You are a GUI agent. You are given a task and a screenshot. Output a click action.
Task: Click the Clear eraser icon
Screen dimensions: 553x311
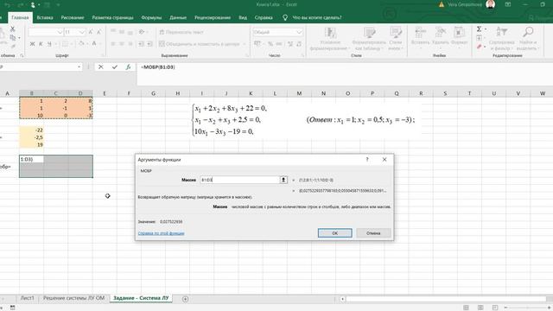[x=479, y=47]
